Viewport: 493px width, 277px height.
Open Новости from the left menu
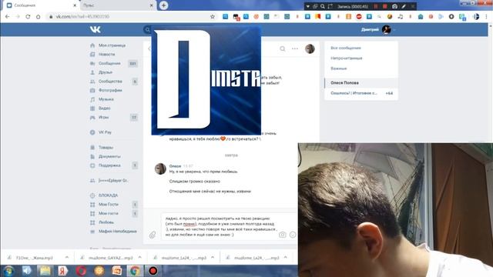pos(106,55)
